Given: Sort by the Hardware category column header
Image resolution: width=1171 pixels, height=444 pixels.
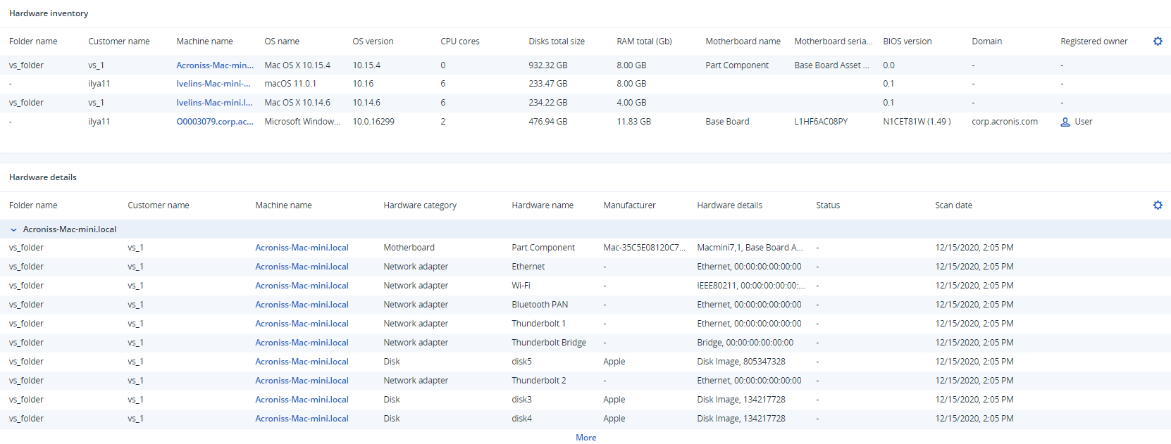Looking at the screenshot, I should pyautogui.click(x=419, y=205).
